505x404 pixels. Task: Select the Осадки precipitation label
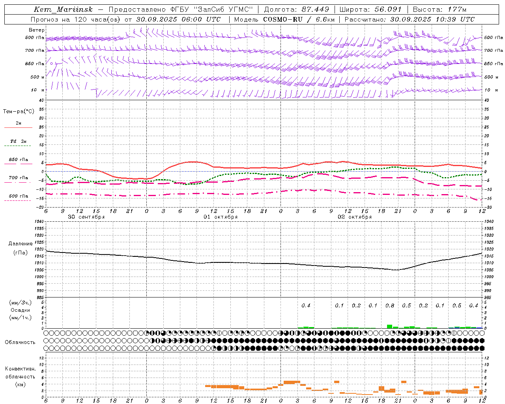tap(21, 310)
